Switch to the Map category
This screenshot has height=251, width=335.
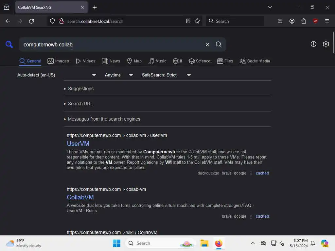(134, 61)
